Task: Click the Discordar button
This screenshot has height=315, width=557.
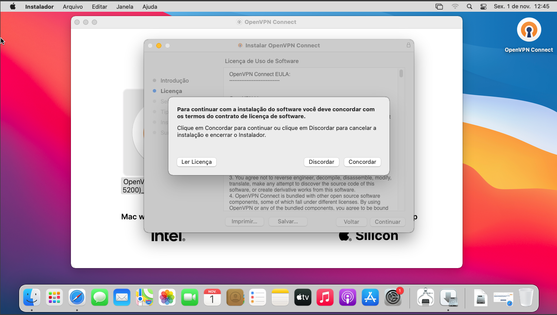Action: click(x=321, y=162)
